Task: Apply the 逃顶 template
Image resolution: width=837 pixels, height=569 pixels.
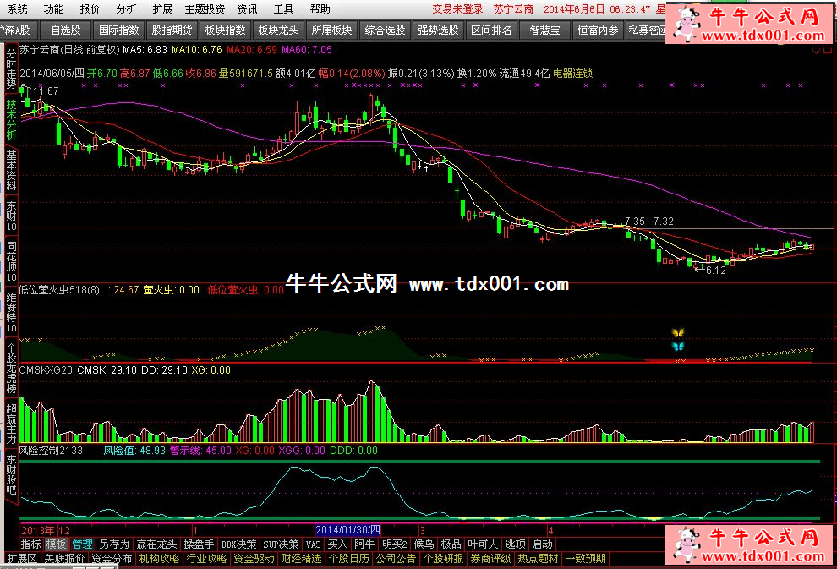Action: click(516, 544)
